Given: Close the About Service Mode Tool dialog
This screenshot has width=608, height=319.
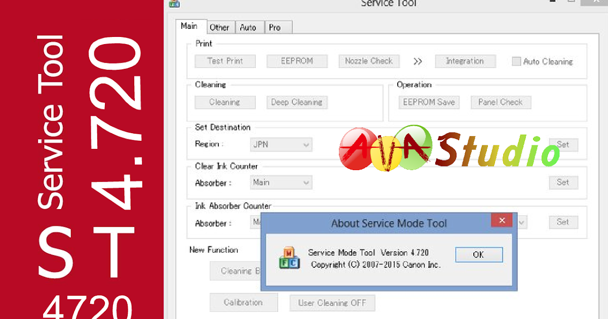Looking at the screenshot, I should [x=502, y=221].
